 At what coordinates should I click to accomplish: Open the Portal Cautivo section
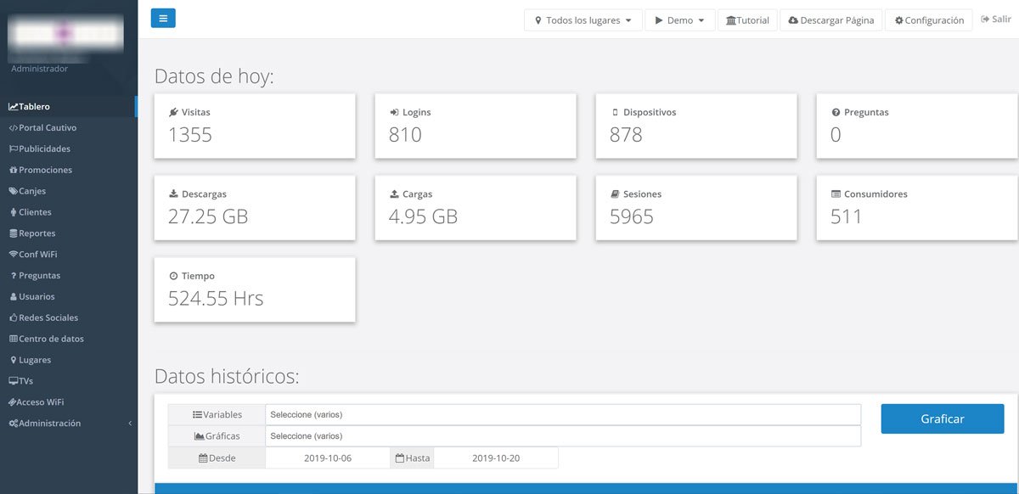coord(47,128)
